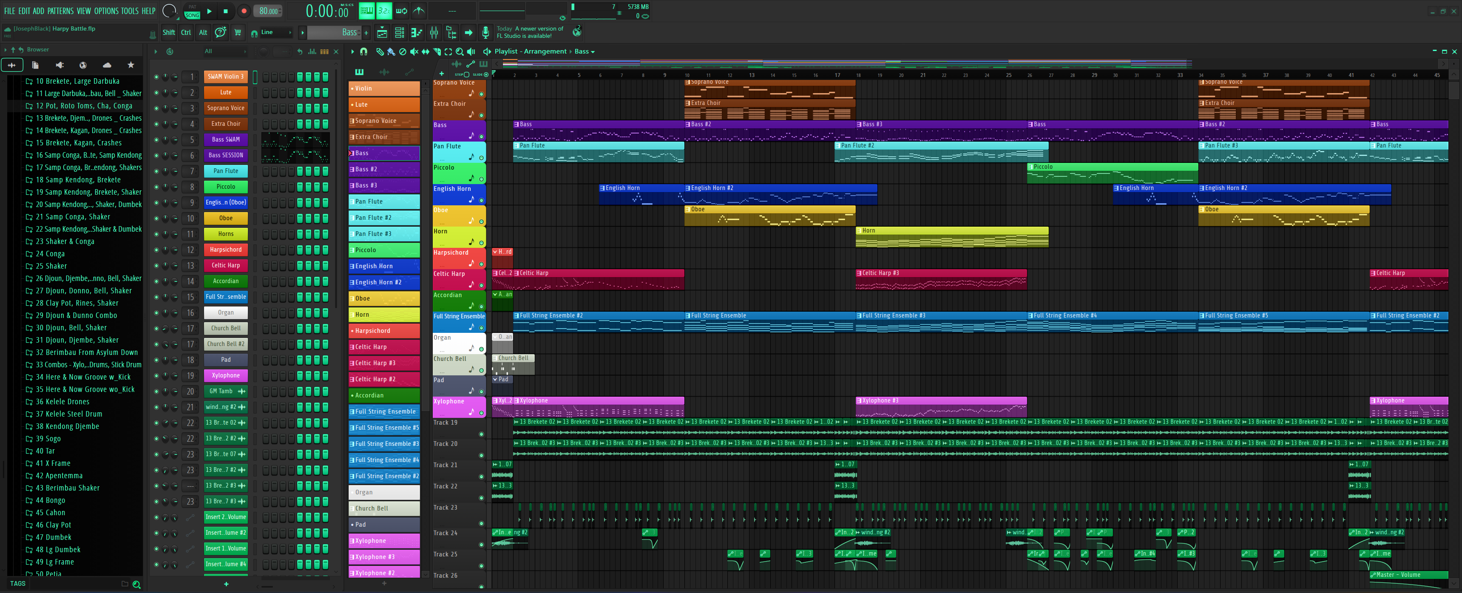Image resolution: width=1462 pixels, height=593 pixels.
Task: Select the Paint brush tool
Action: (391, 51)
